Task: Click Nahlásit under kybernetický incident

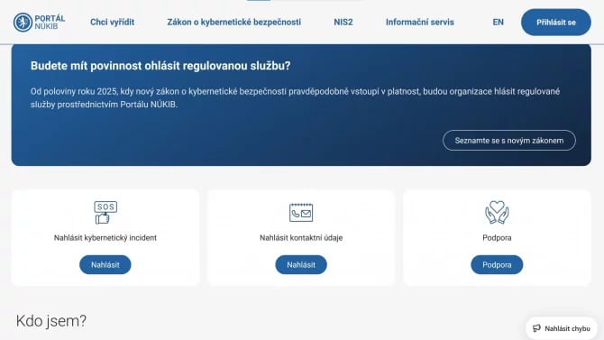Action: coord(105,265)
